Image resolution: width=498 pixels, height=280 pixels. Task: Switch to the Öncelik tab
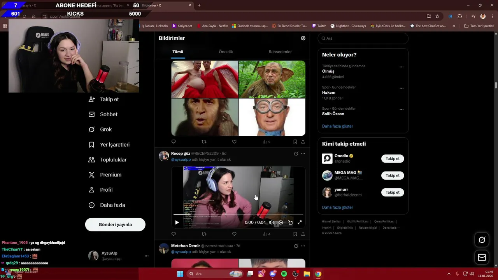coord(226,52)
